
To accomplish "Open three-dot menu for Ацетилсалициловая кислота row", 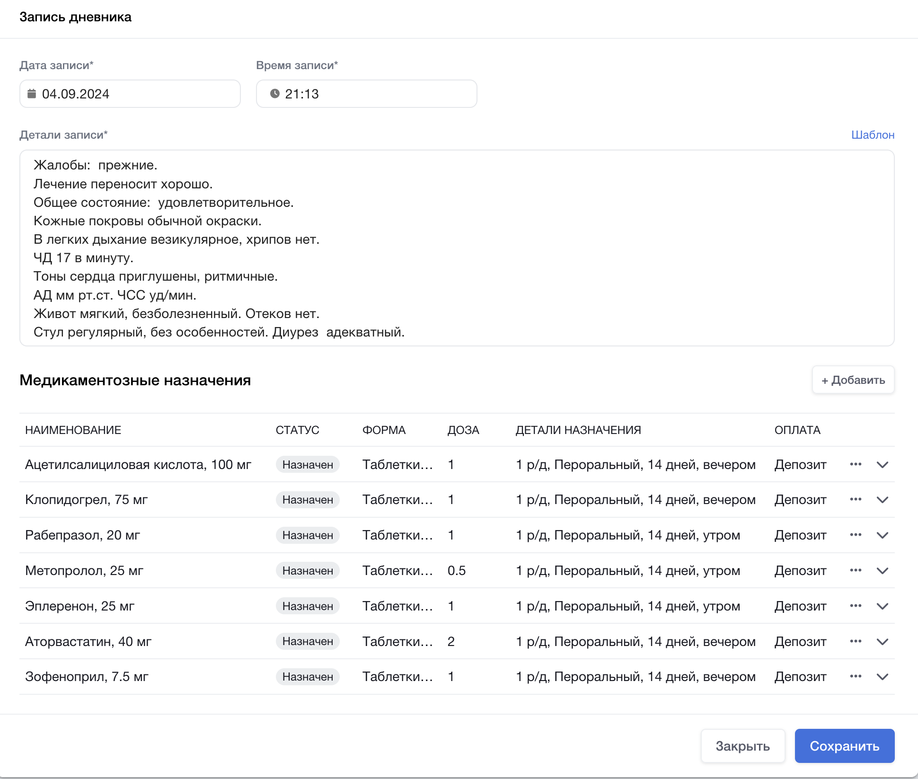I will [x=856, y=464].
